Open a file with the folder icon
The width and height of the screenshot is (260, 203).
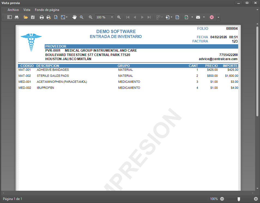coord(26,17)
